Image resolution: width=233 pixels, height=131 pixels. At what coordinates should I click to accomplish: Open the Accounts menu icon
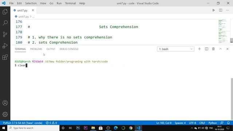[x=5, y=103]
